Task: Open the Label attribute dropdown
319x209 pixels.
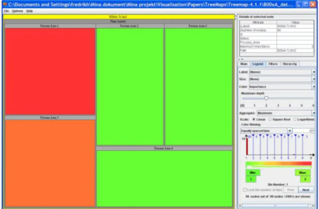Action: pos(282,72)
